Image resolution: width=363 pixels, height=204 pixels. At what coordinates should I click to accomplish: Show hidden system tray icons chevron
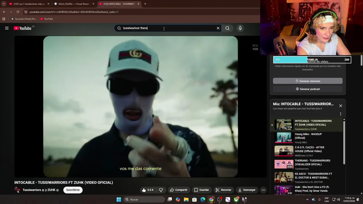pos(307,199)
